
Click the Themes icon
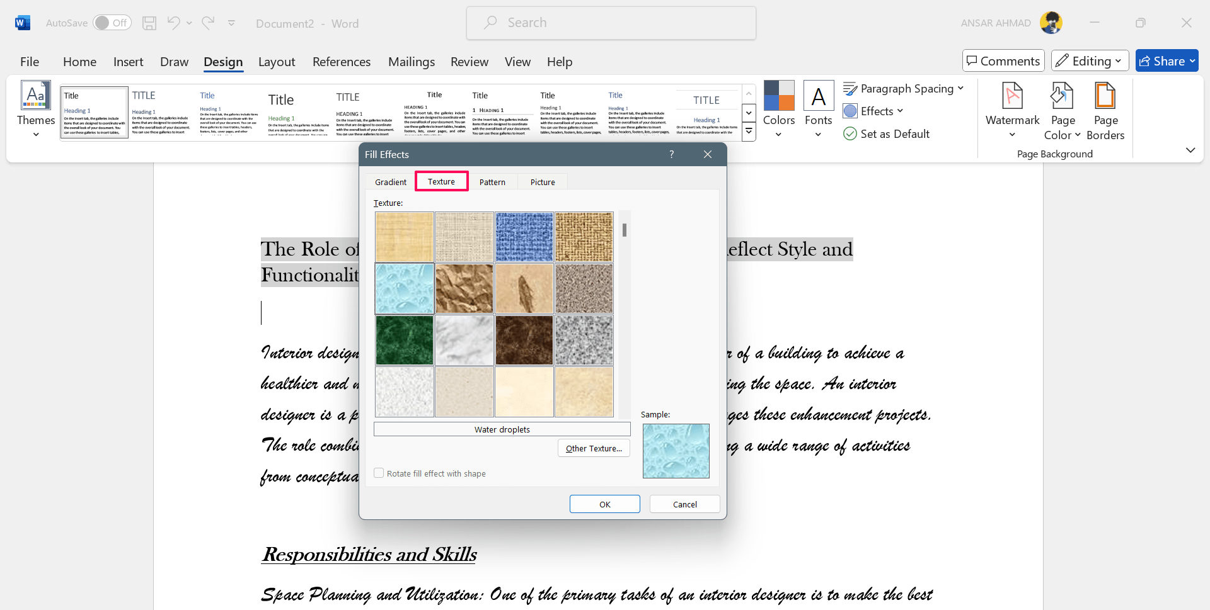coord(36,96)
